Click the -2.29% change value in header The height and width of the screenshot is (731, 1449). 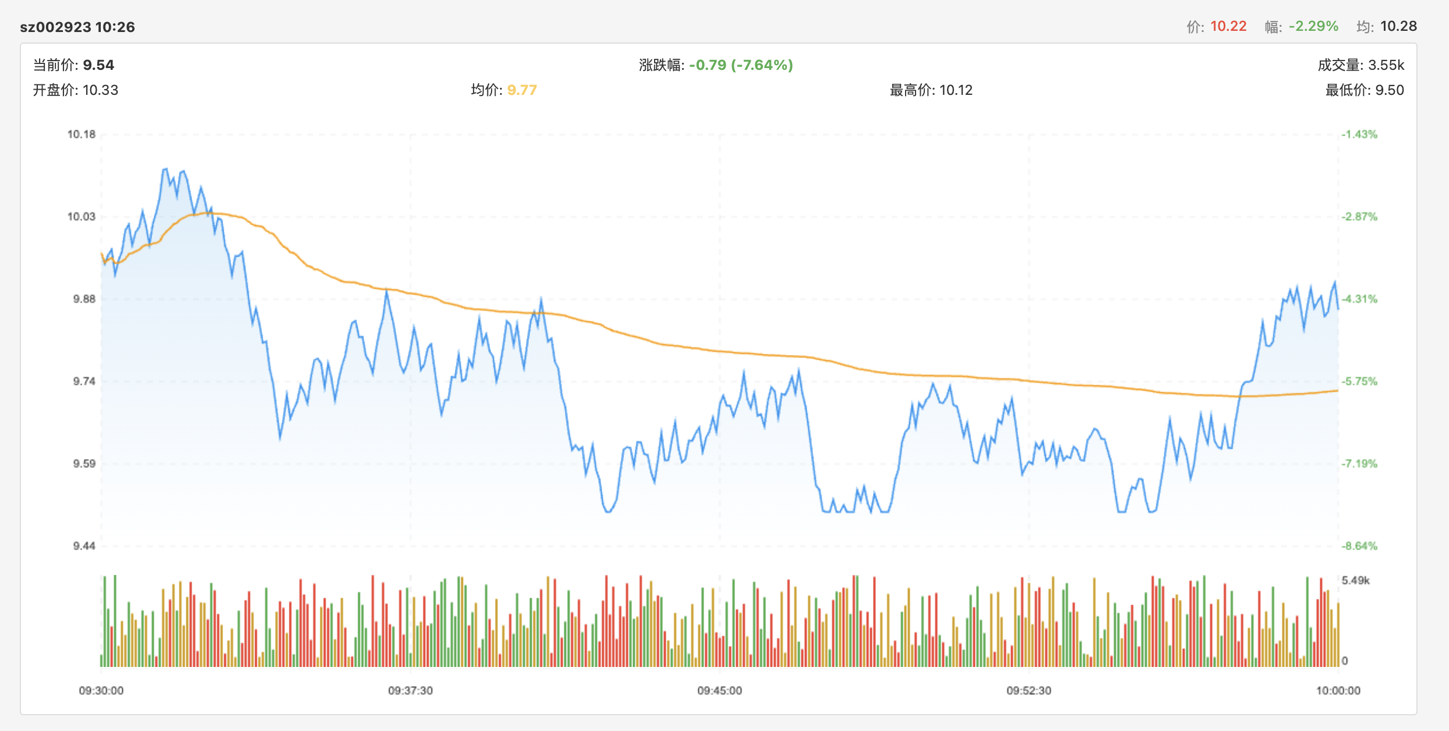click(1313, 26)
